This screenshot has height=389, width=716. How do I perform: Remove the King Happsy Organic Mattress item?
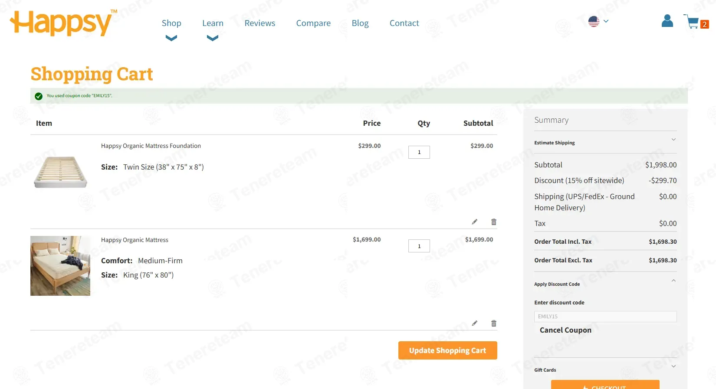(493, 324)
